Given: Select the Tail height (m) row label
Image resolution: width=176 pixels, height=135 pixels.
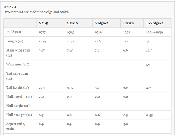Looking at the screenshot, I should click(18, 88).
